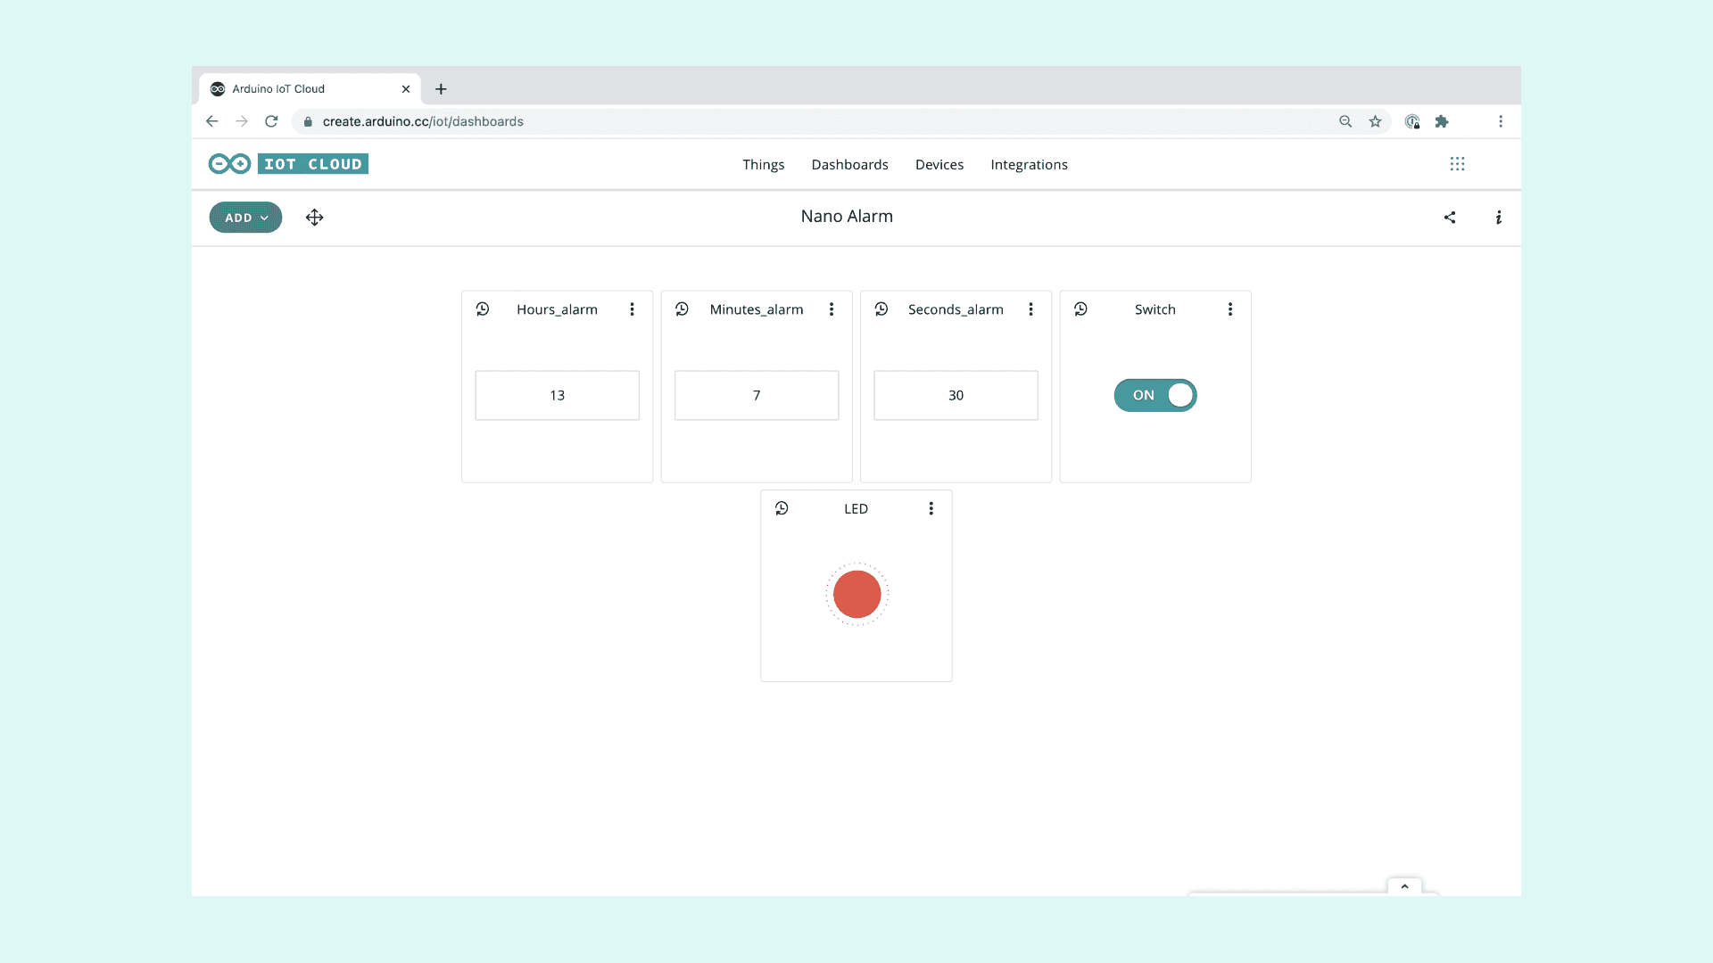Click the red LED indicator
The image size is (1713, 963).
(x=856, y=594)
